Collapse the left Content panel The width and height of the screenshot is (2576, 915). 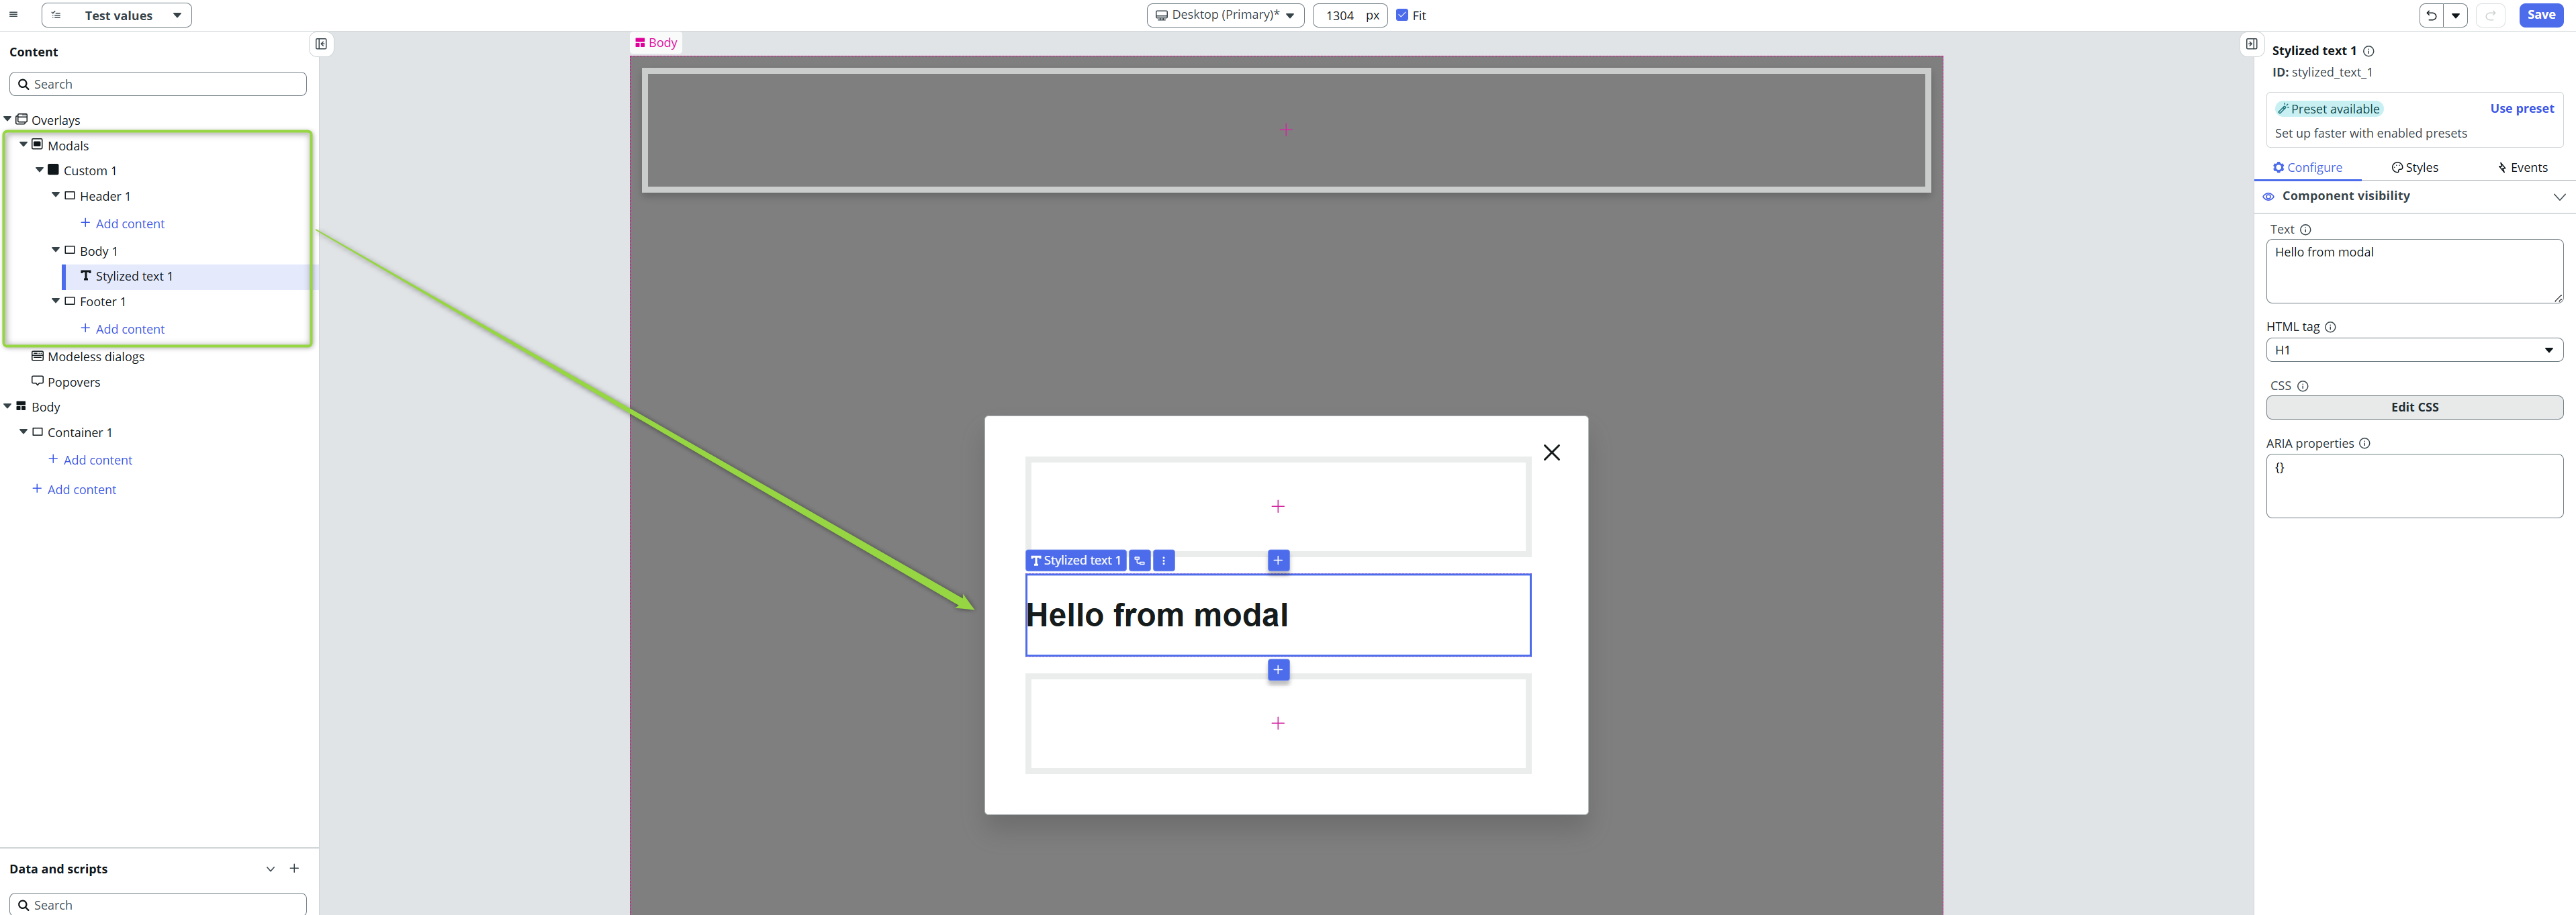pyautogui.click(x=321, y=44)
